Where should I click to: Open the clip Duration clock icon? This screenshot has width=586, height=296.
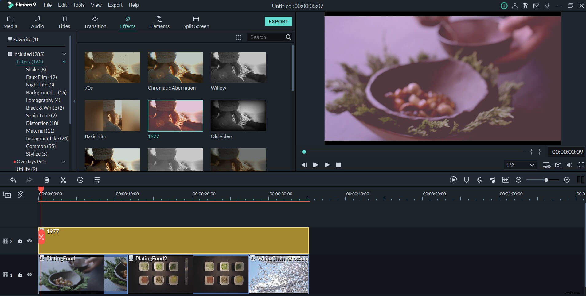click(80, 180)
